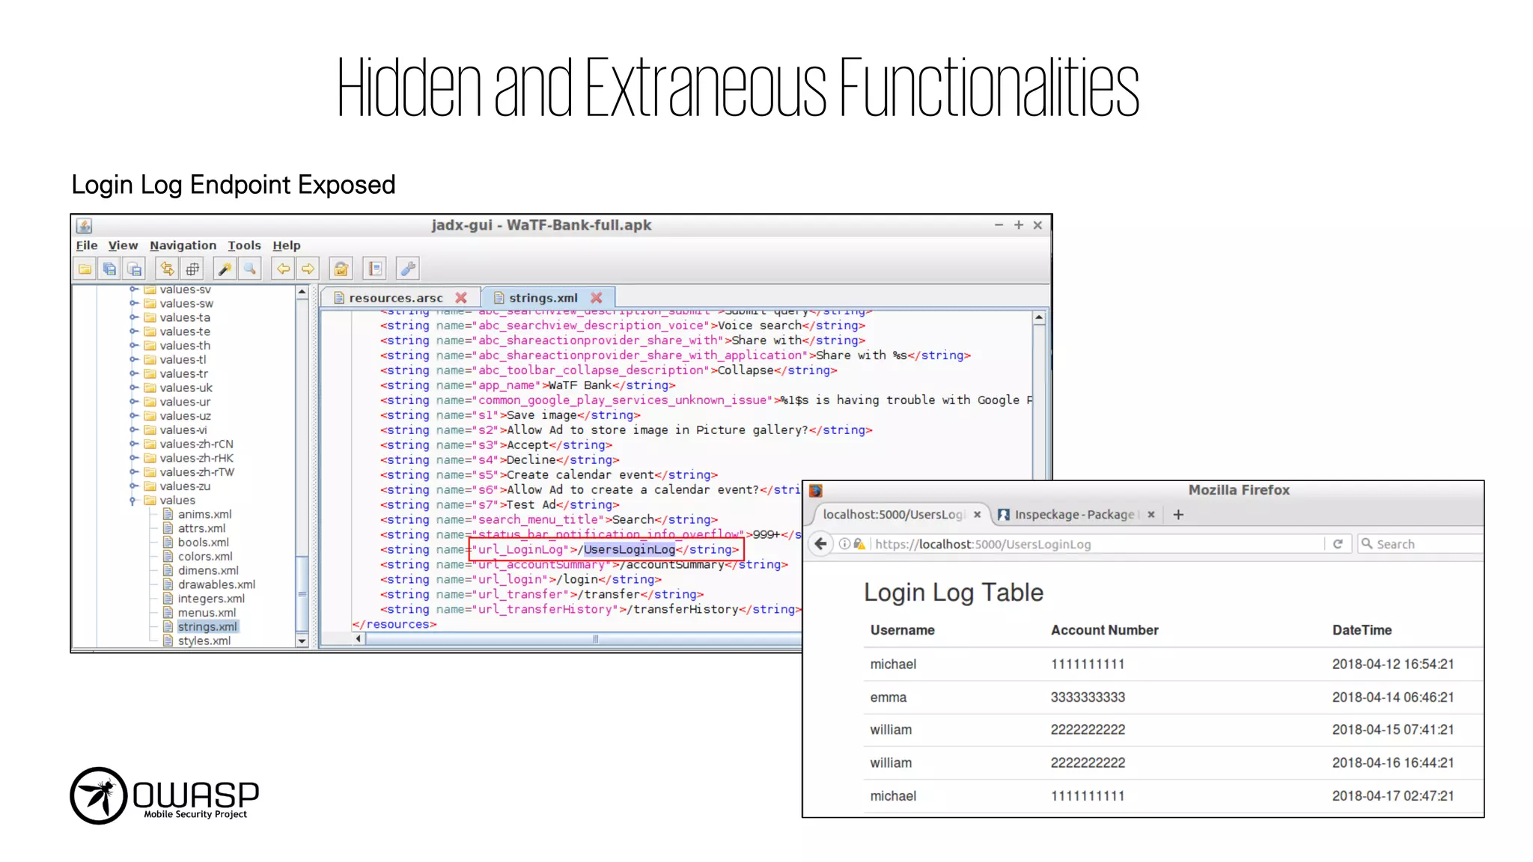The width and height of the screenshot is (1533, 862).
Task: Click the yellow Back arrow in jadx toolbar
Action: 283,269
